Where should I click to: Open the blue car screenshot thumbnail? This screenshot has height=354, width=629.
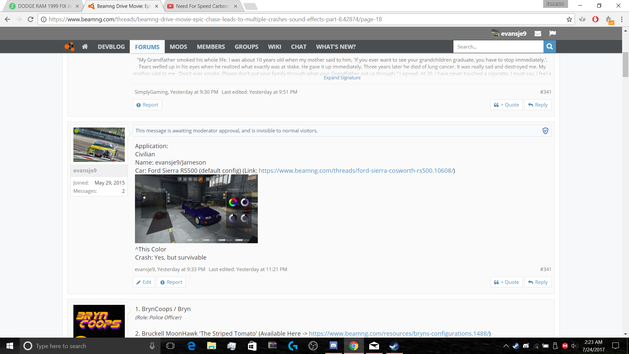point(196,209)
